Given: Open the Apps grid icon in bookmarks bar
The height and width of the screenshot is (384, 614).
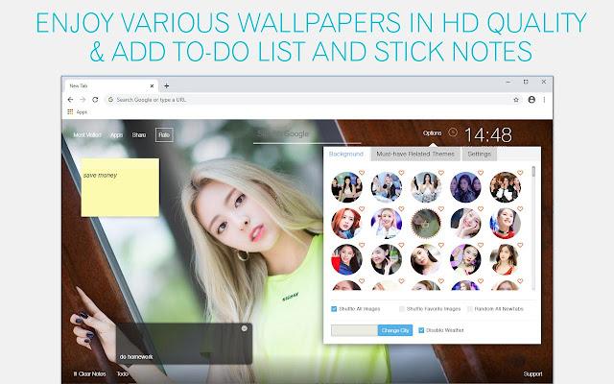Looking at the screenshot, I should (70, 112).
